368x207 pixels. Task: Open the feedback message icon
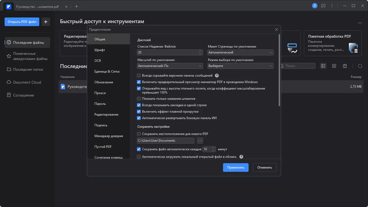pyautogui.click(x=323, y=6)
